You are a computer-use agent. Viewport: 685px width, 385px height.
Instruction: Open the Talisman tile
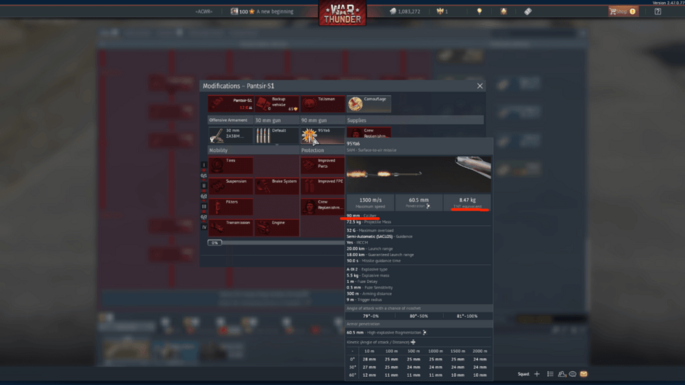323,104
